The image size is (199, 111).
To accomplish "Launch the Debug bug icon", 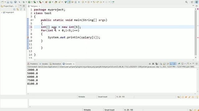I will click(x=24, y=2).
